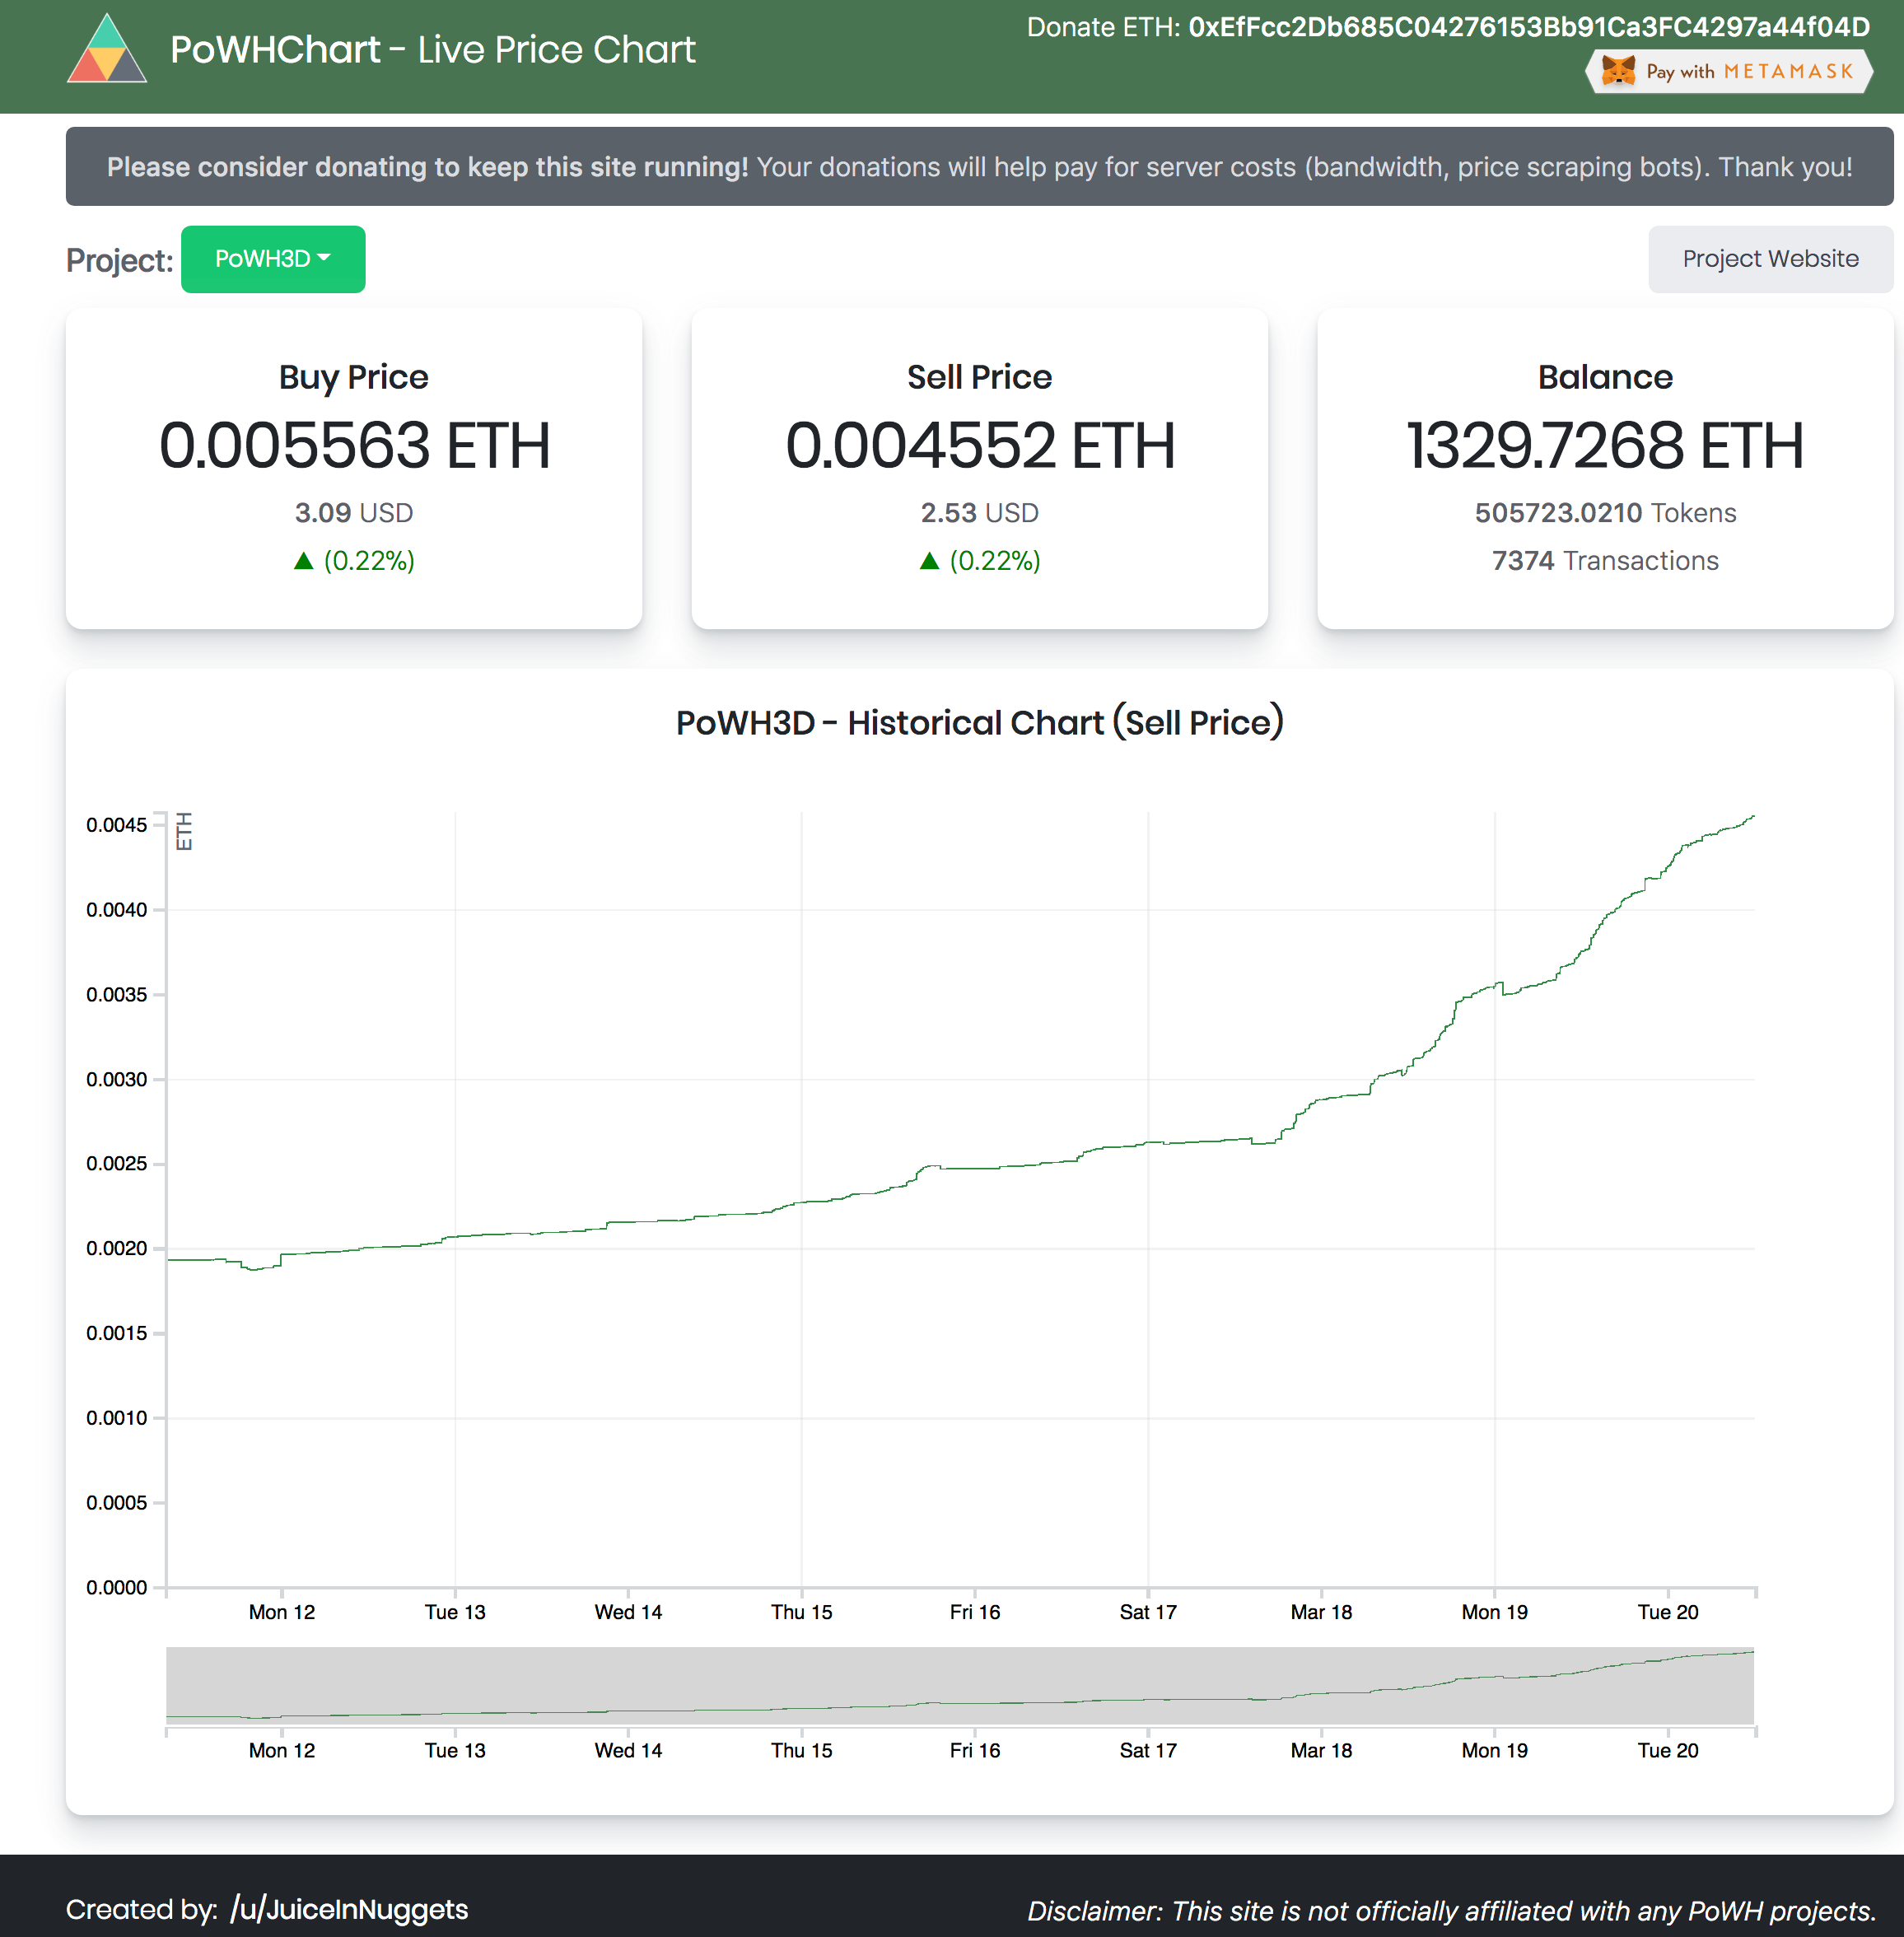Click the 0.0010 y-axis label
1904x1937 pixels.
[x=116, y=1418]
